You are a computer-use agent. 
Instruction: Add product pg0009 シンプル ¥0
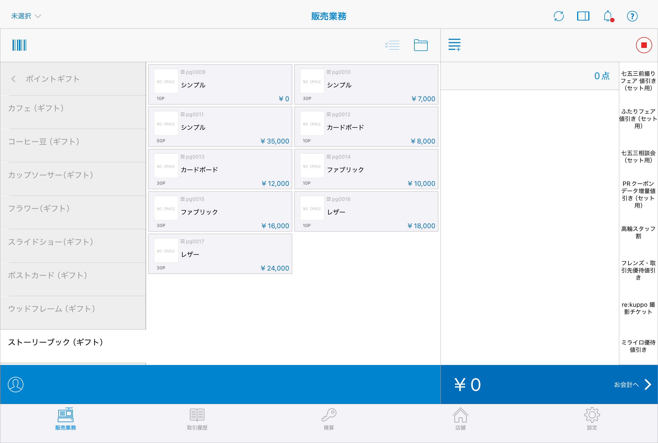pyautogui.click(x=220, y=84)
